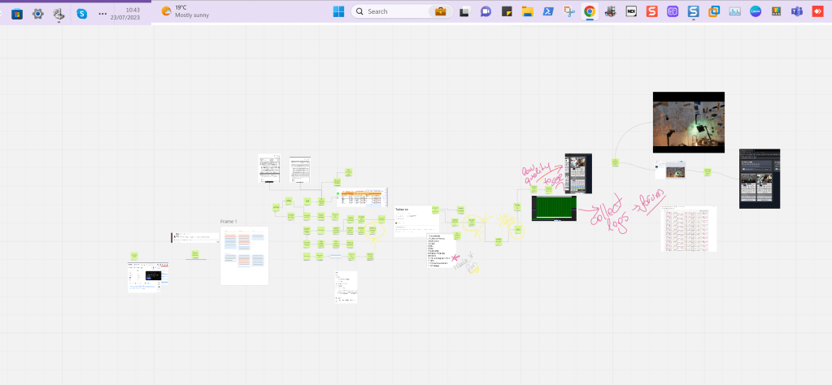Open the NDI app in the taskbar
The height and width of the screenshot is (385, 832).
[631, 11]
